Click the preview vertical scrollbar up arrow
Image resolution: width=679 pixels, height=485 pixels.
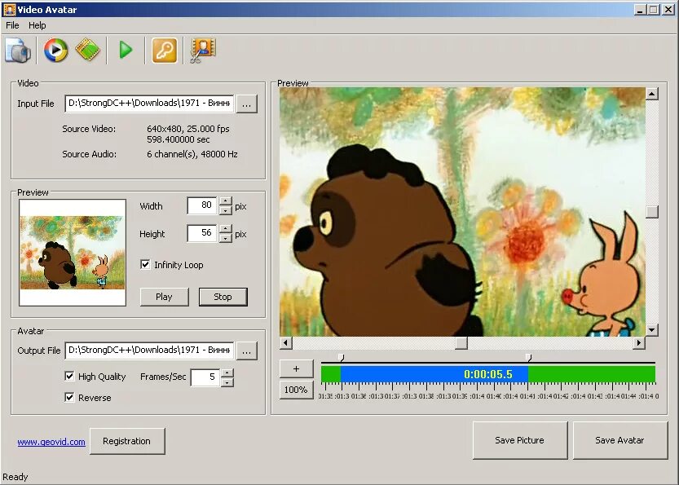click(652, 94)
